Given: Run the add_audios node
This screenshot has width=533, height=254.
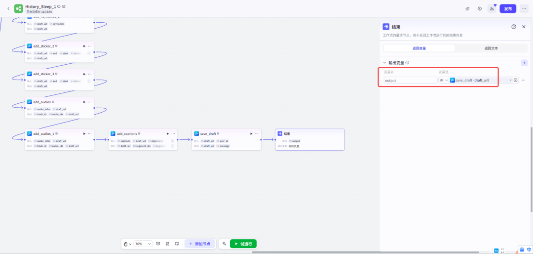Looking at the screenshot, I should tap(84, 102).
